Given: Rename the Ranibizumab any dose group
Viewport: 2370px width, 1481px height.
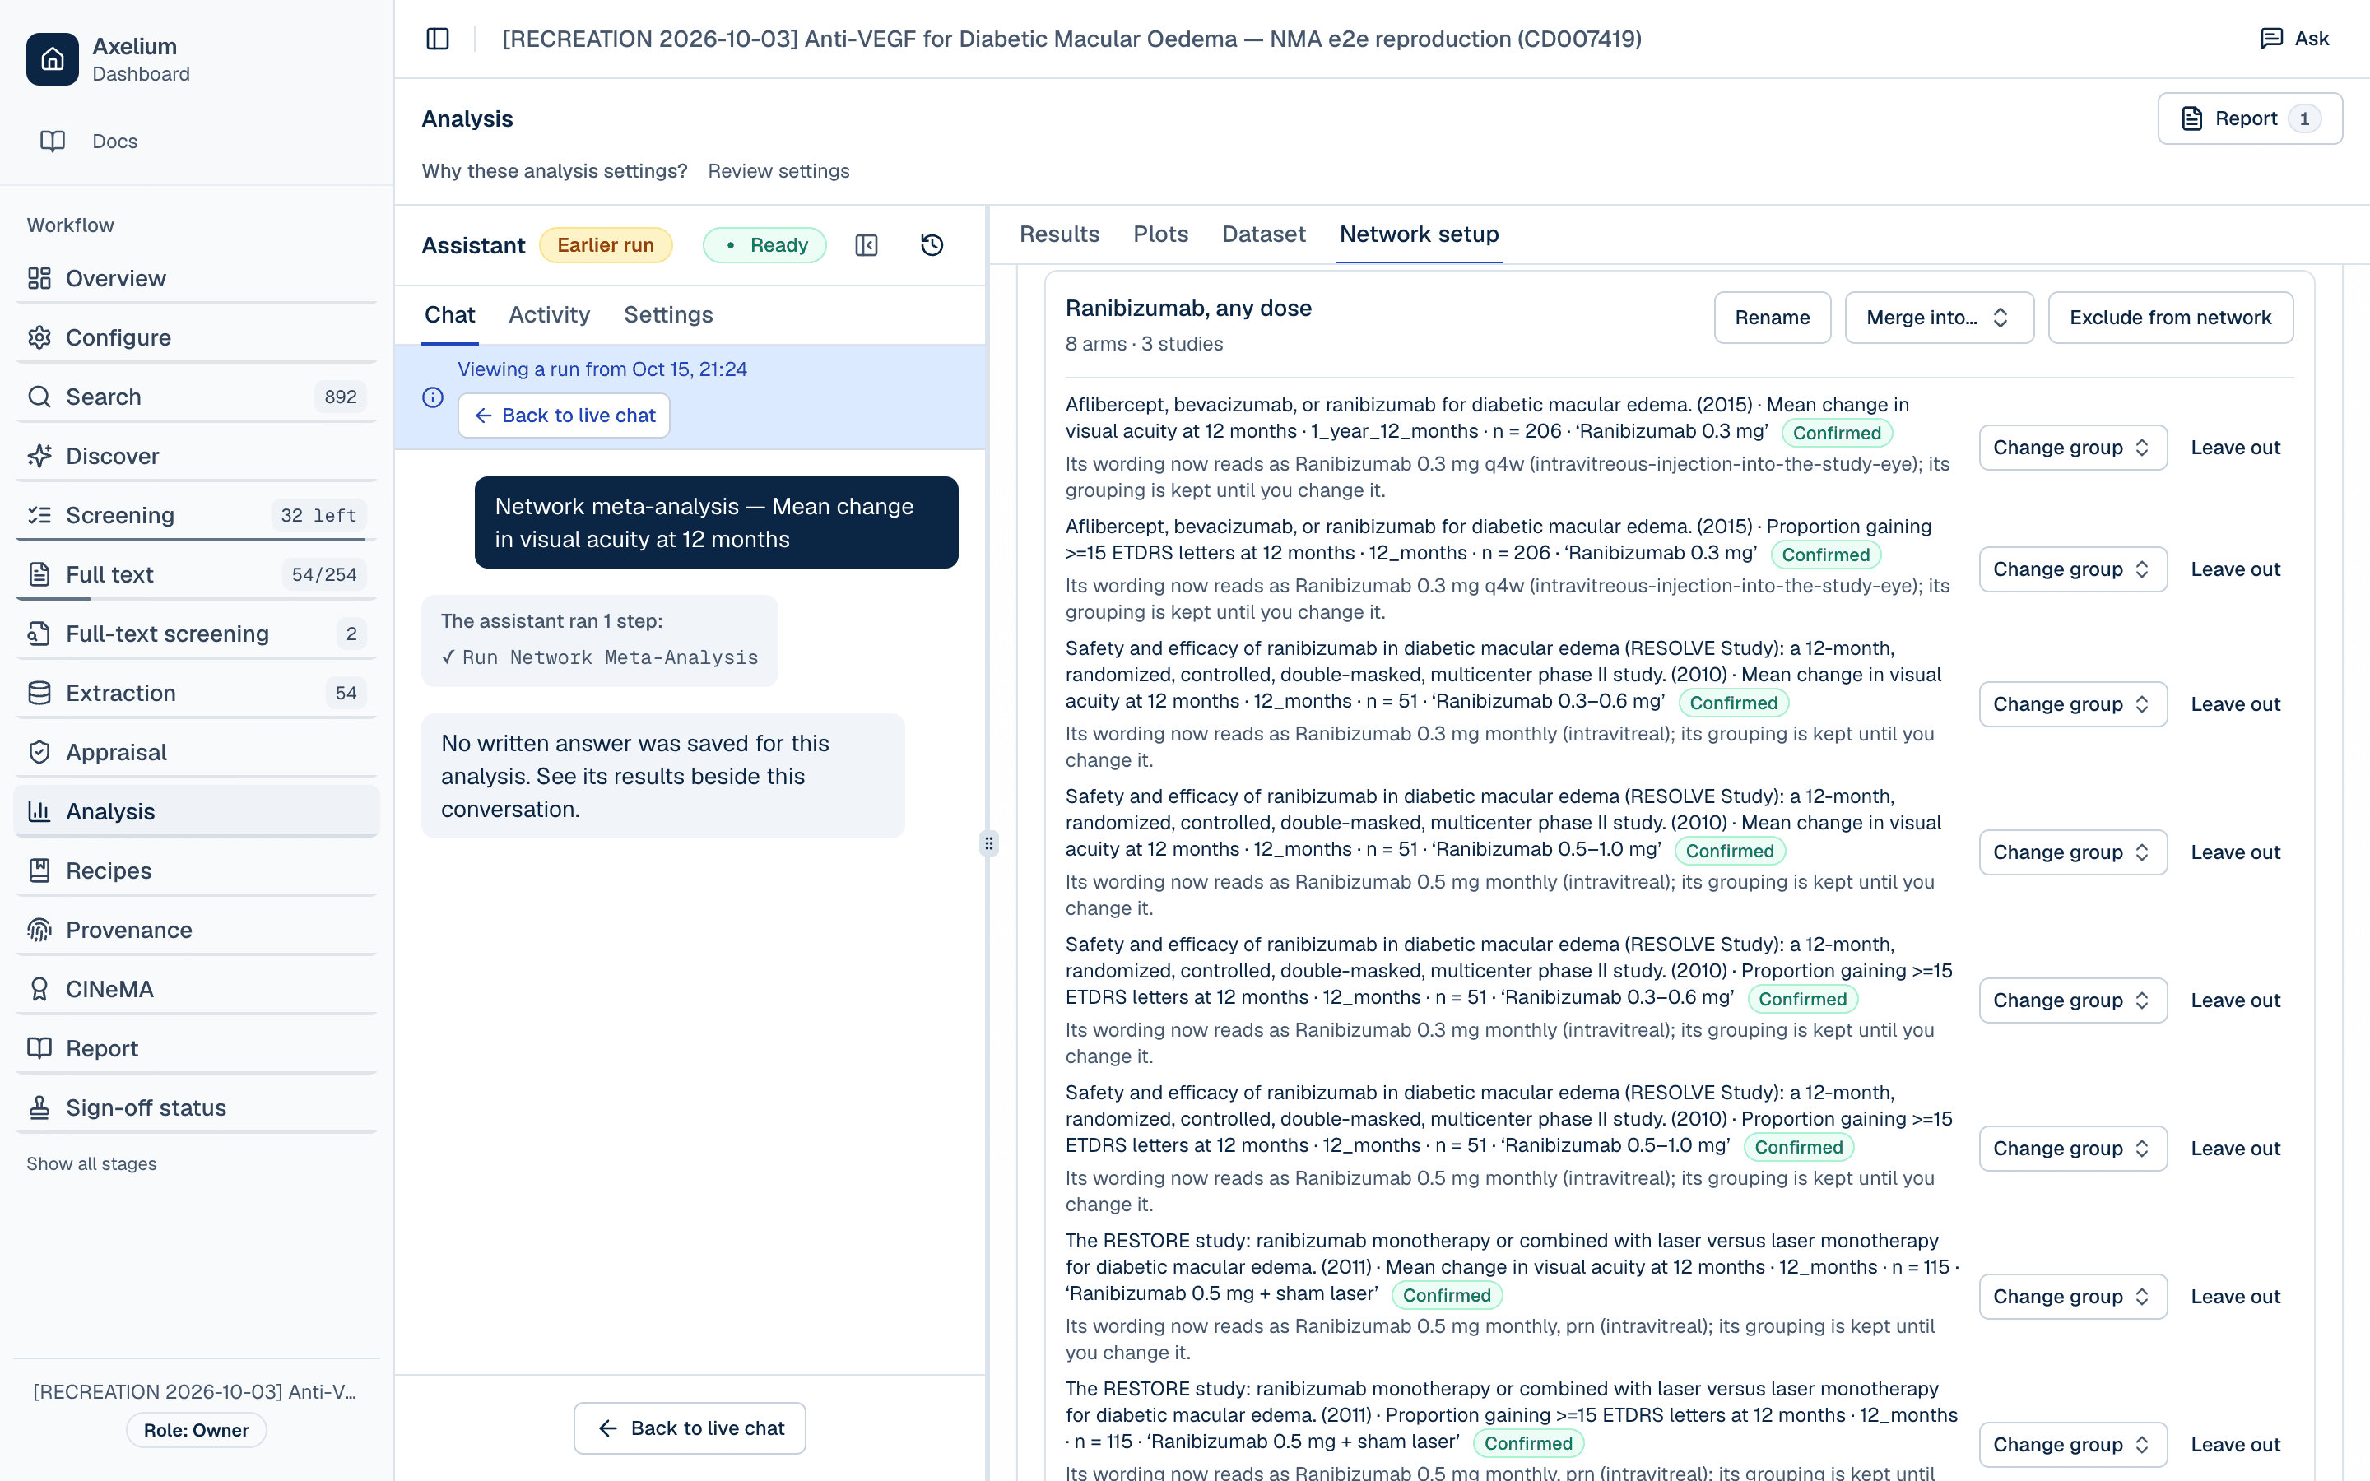Looking at the screenshot, I should (1772, 318).
